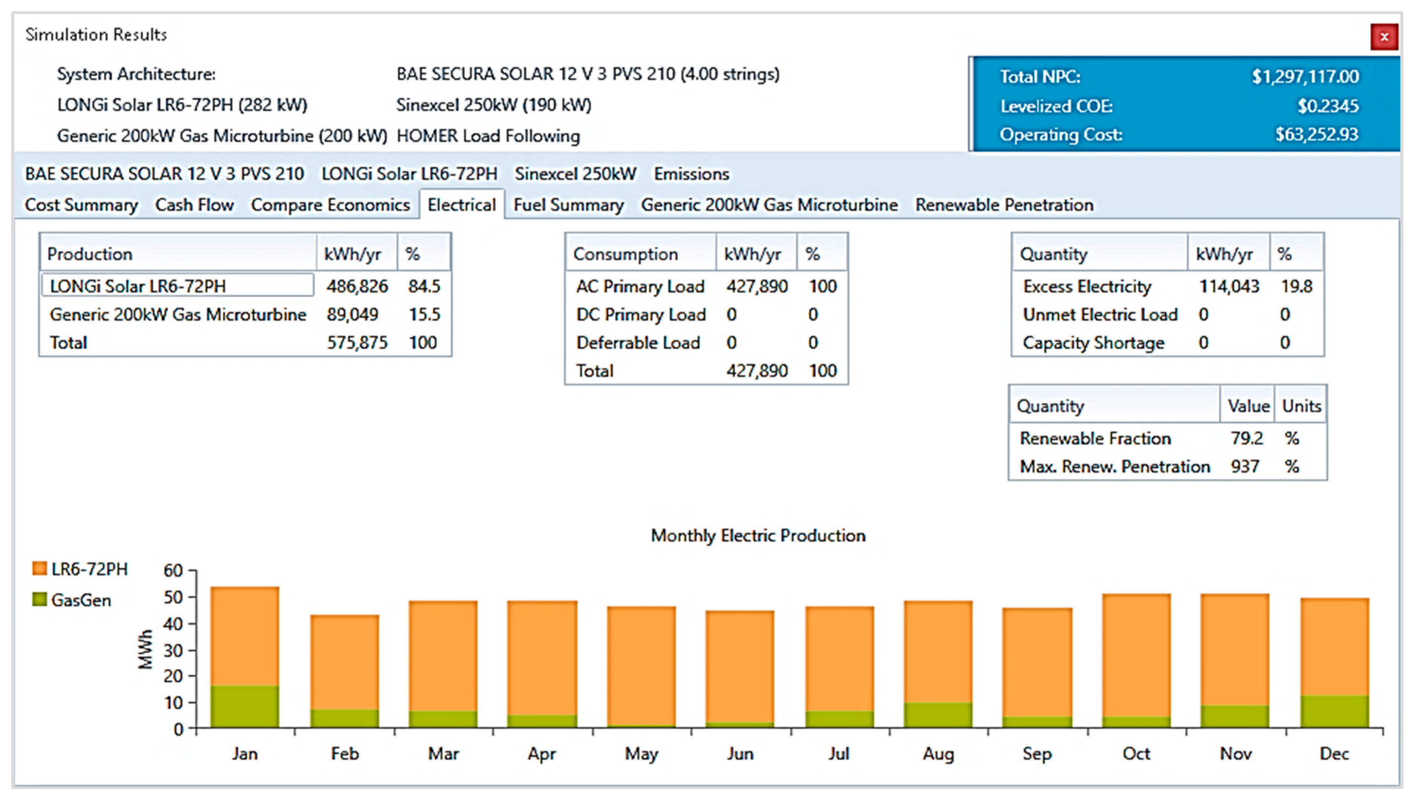Click the orange LR6-72PH legend swatch
This screenshot has width=1412, height=798.
[40, 568]
